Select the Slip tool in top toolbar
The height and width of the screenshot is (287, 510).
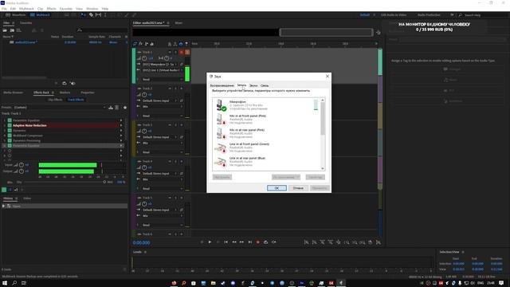[x=98, y=15]
